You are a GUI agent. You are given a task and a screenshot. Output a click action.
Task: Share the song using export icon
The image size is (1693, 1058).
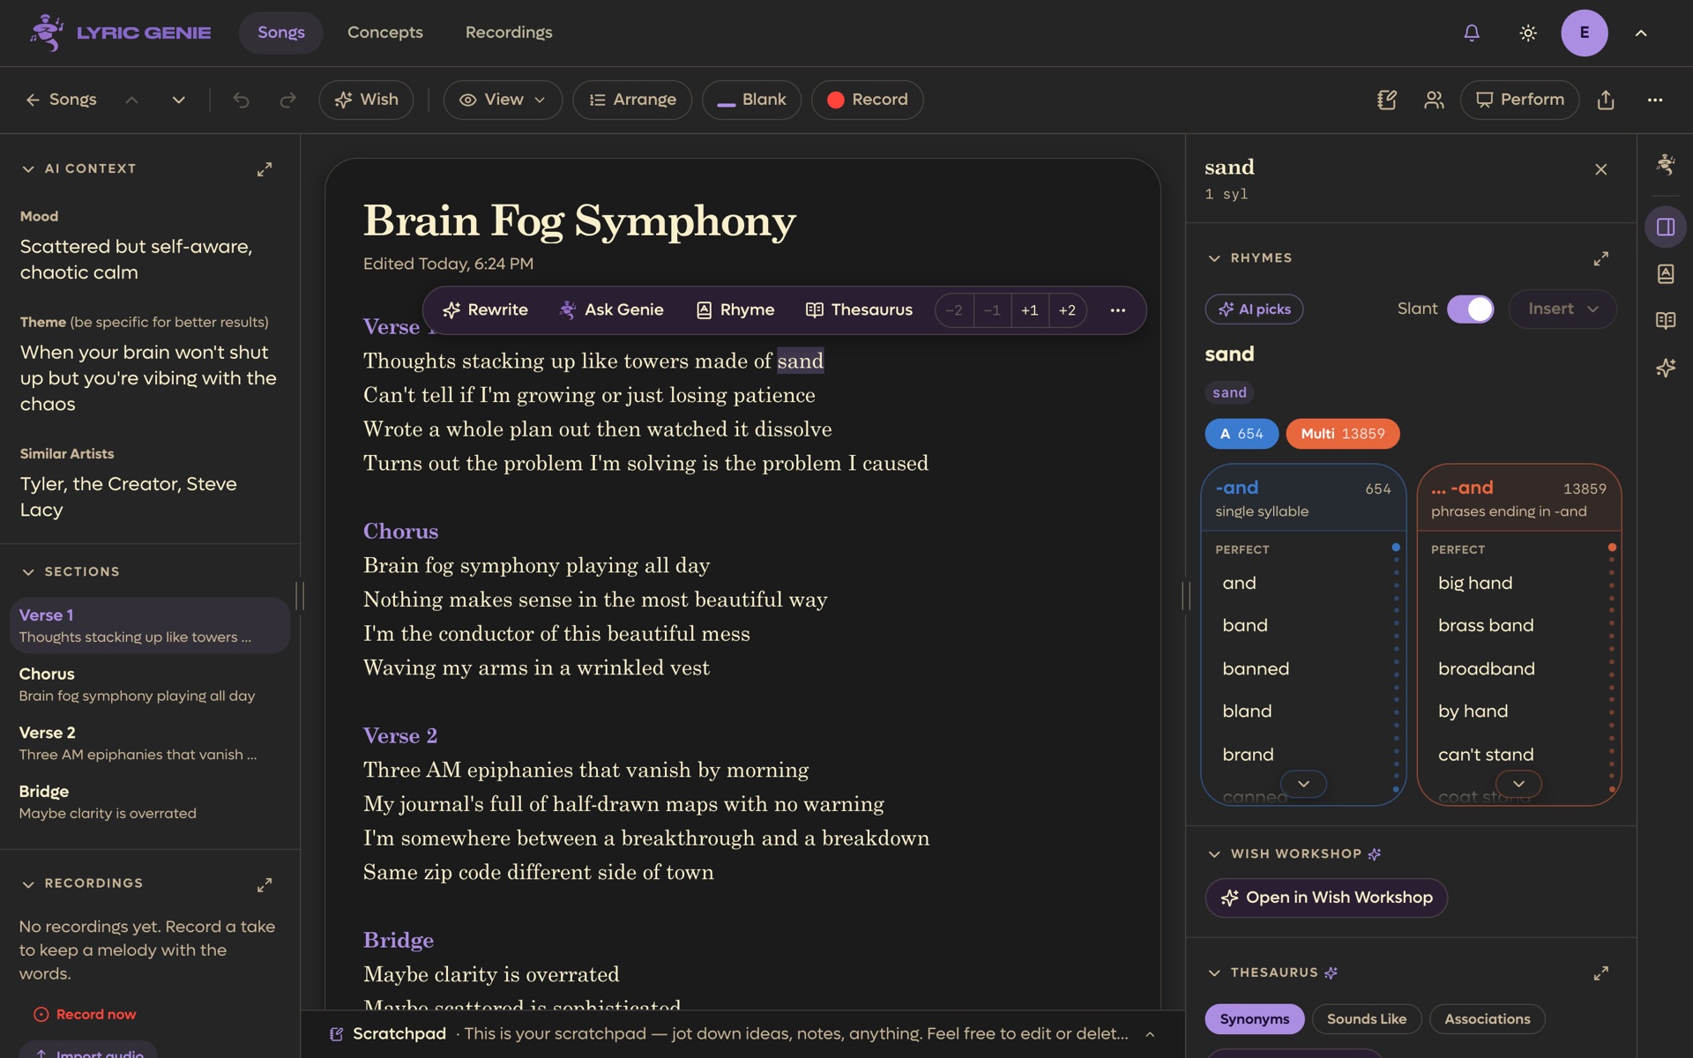1606,100
